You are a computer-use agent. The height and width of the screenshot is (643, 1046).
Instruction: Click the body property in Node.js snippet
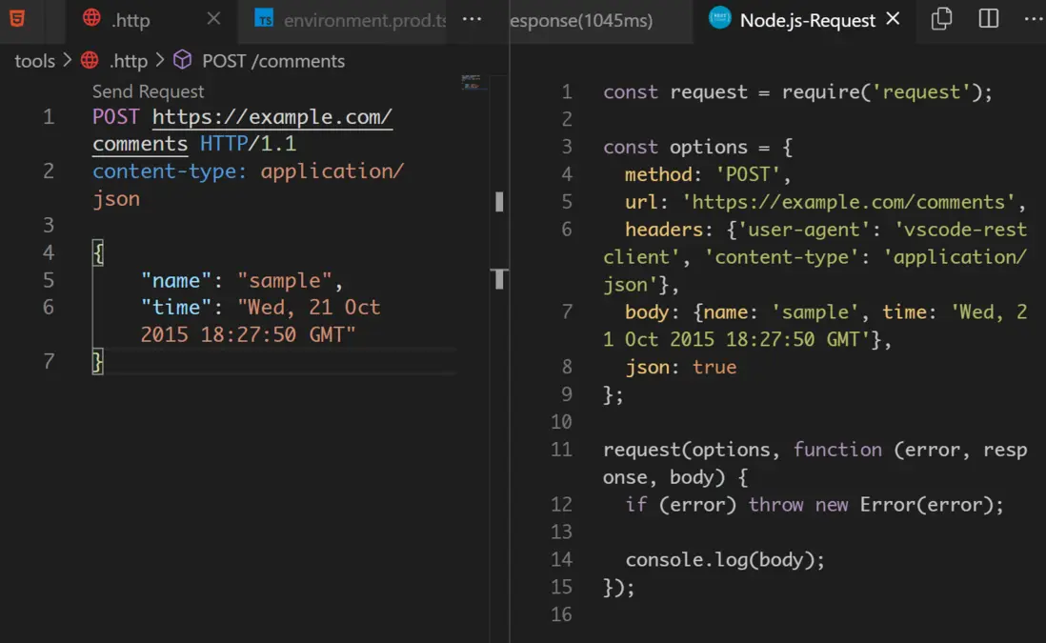click(x=647, y=312)
